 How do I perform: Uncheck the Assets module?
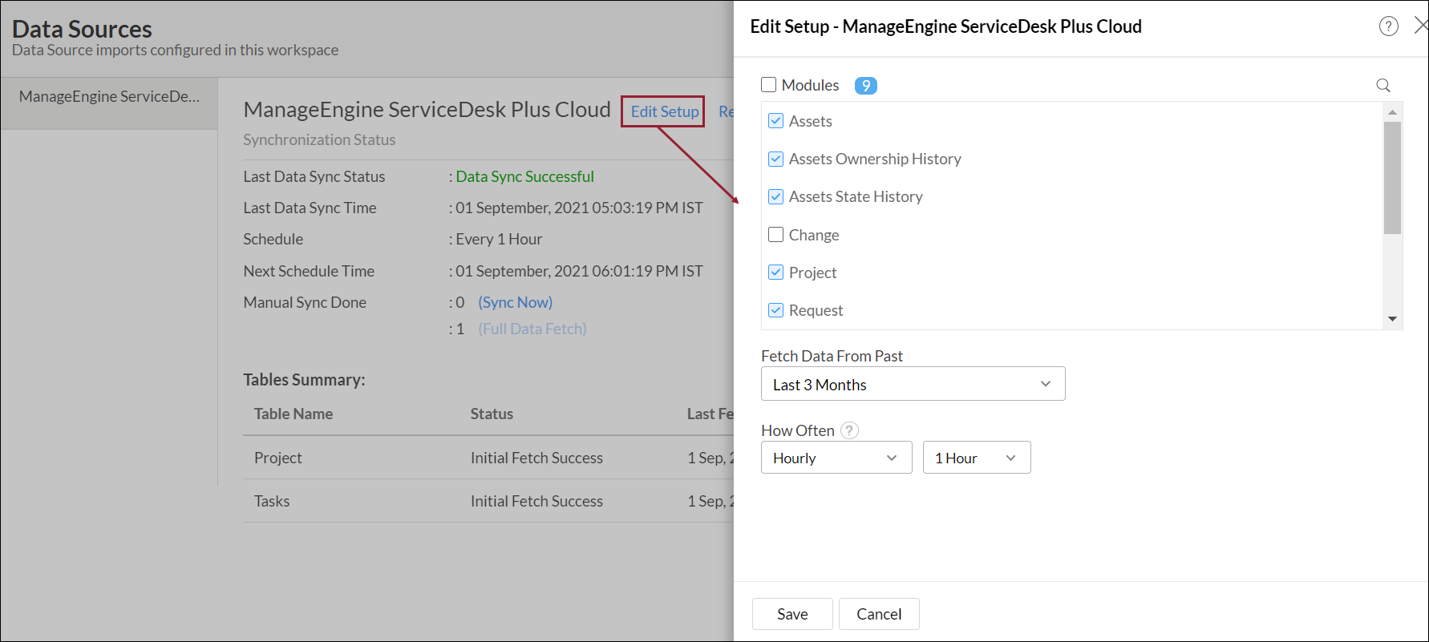click(x=775, y=121)
